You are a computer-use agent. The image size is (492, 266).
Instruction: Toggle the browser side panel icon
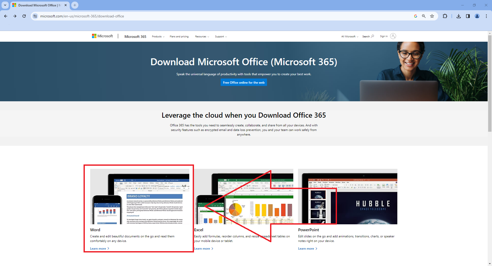[x=468, y=16]
